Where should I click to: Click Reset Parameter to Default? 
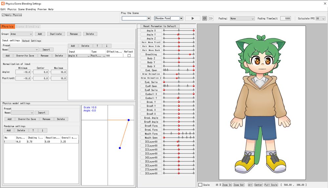click(x=160, y=26)
